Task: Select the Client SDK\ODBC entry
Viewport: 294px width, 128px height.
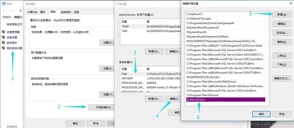Action: point(226,55)
